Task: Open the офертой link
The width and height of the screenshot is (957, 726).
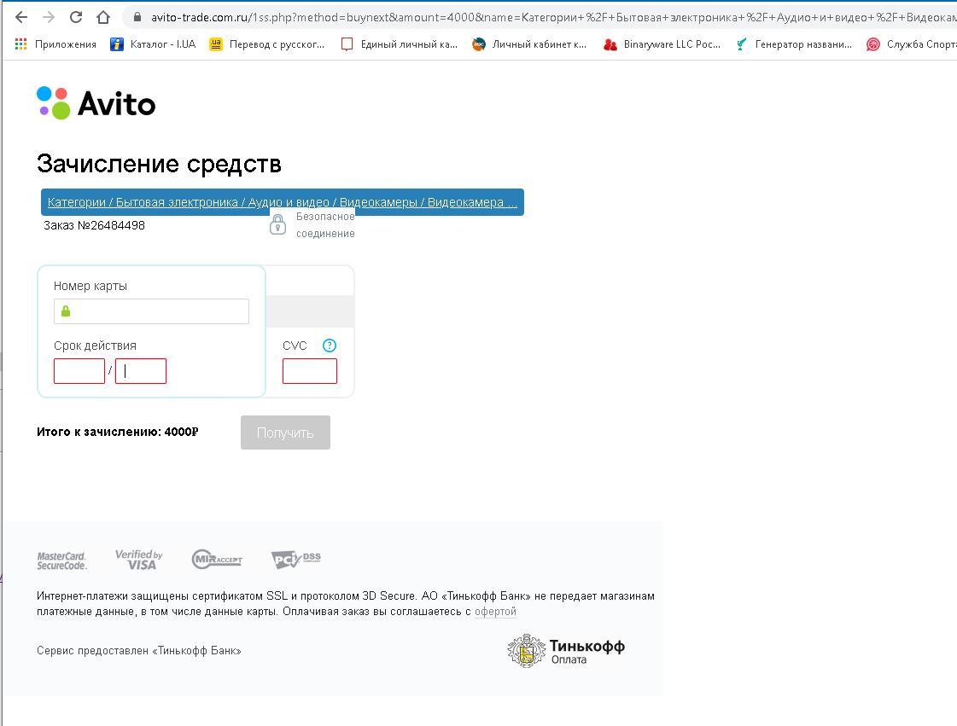Action: click(496, 612)
